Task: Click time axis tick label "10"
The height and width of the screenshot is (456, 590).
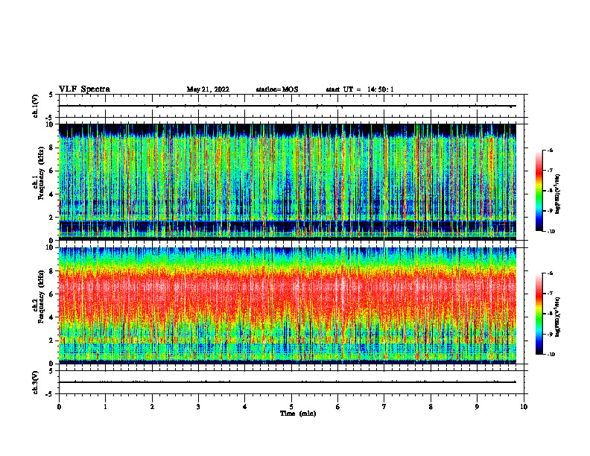Action: click(524, 407)
